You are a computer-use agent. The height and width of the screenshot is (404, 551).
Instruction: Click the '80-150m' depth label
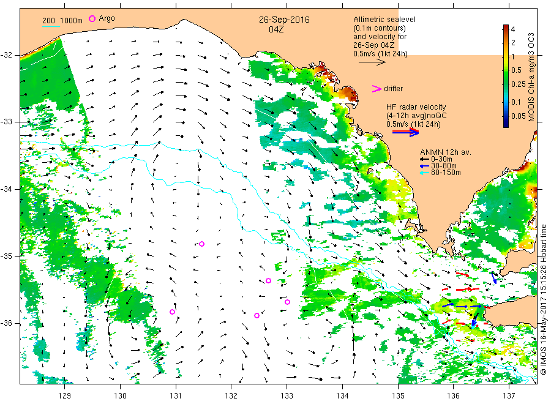(x=446, y=173)
